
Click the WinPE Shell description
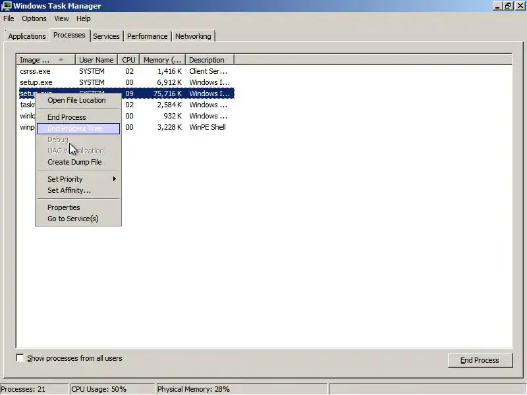(208, 127)
